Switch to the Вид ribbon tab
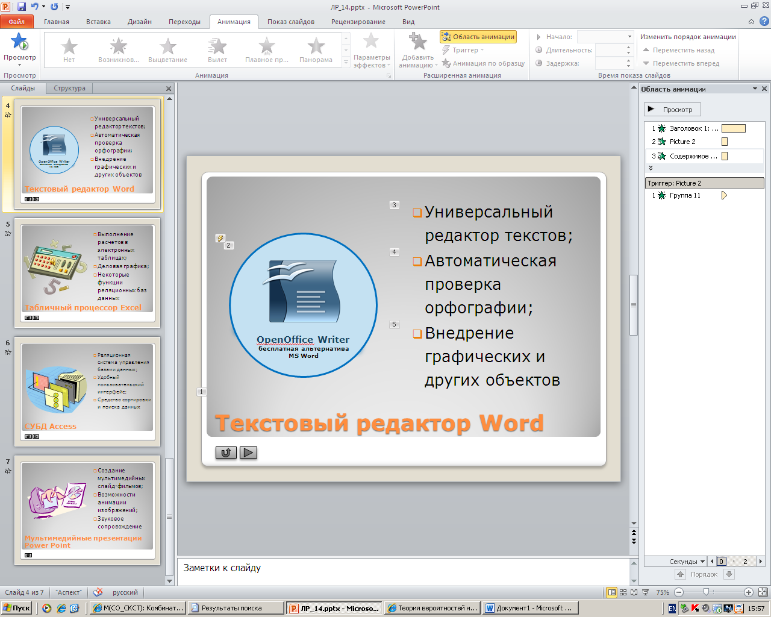Image resolution: width=771 pixels, height=617 pixels. (408, 22)
